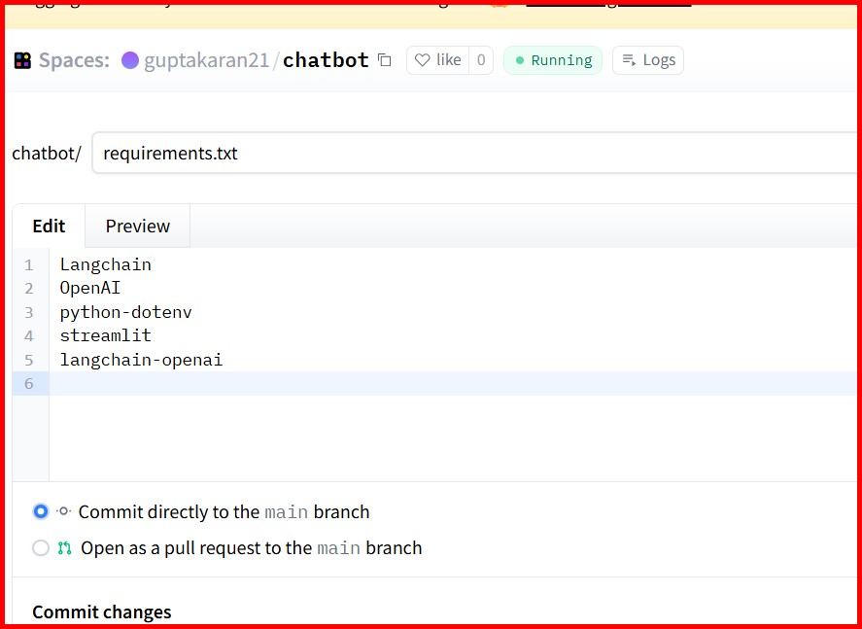Click the heart like icon

pyautogui.click(x=422, y=60)
